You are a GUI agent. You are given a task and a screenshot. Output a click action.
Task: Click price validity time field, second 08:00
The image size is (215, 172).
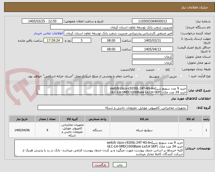(111, 49)
